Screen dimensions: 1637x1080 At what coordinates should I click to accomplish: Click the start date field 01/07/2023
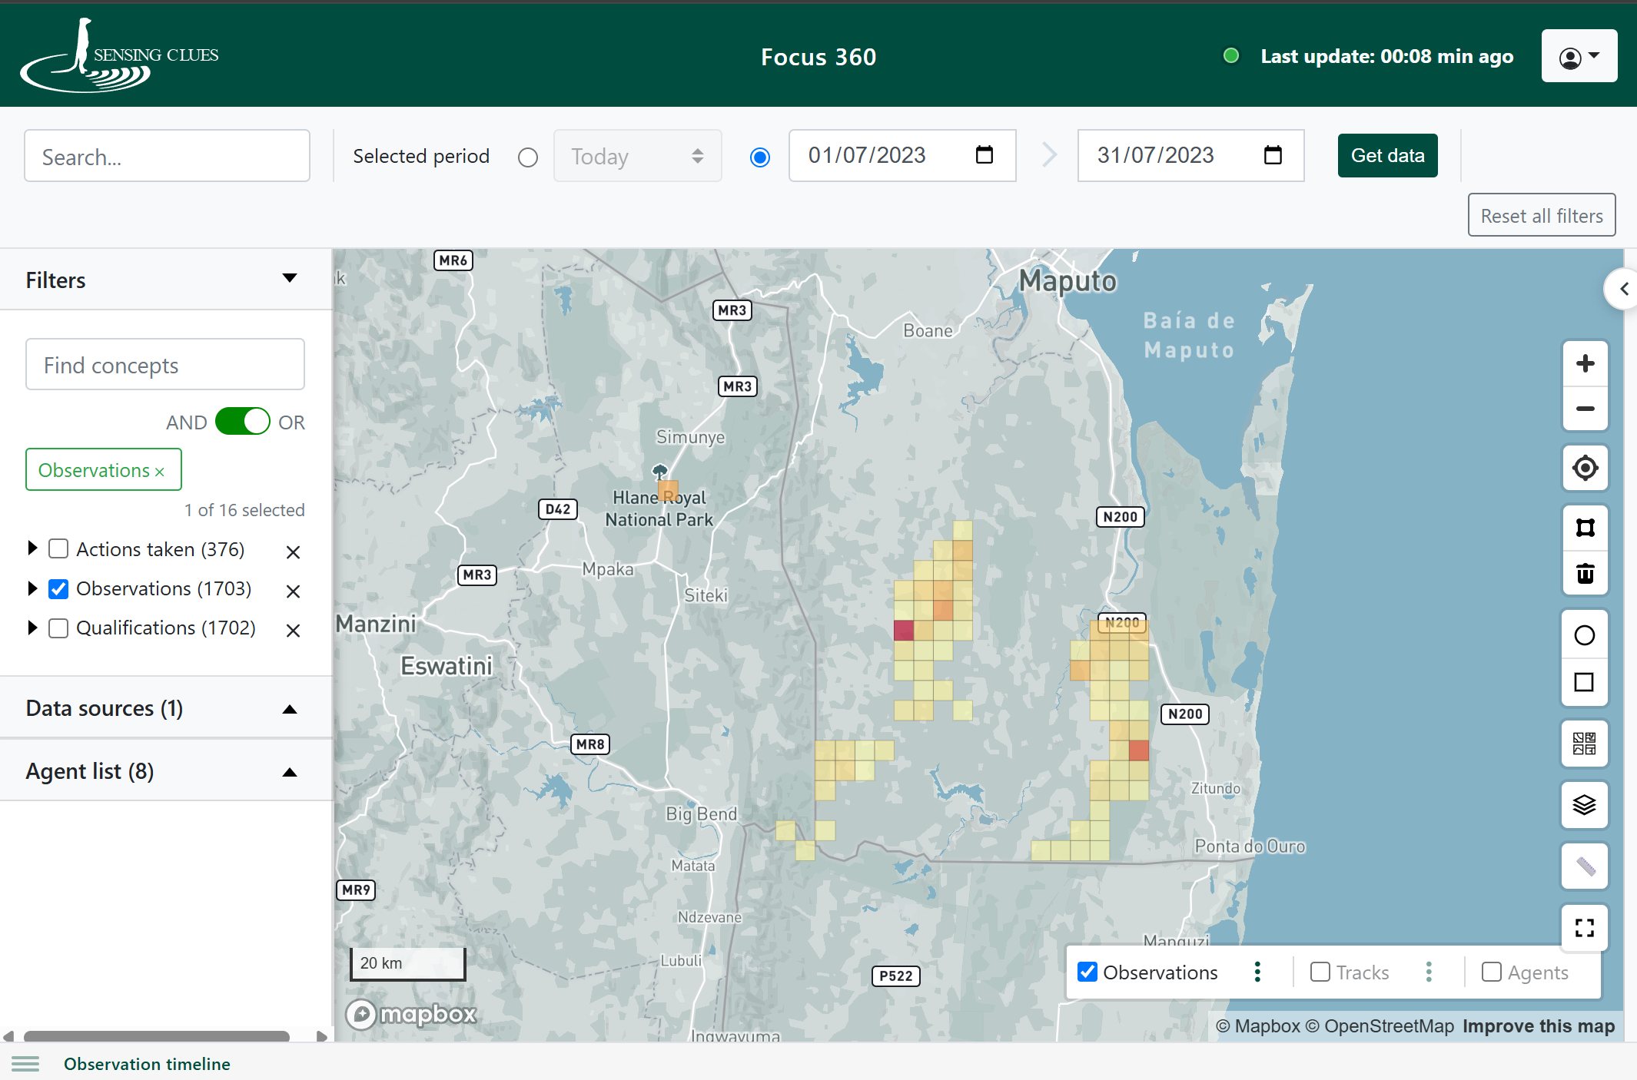click(x=902, y=156)
